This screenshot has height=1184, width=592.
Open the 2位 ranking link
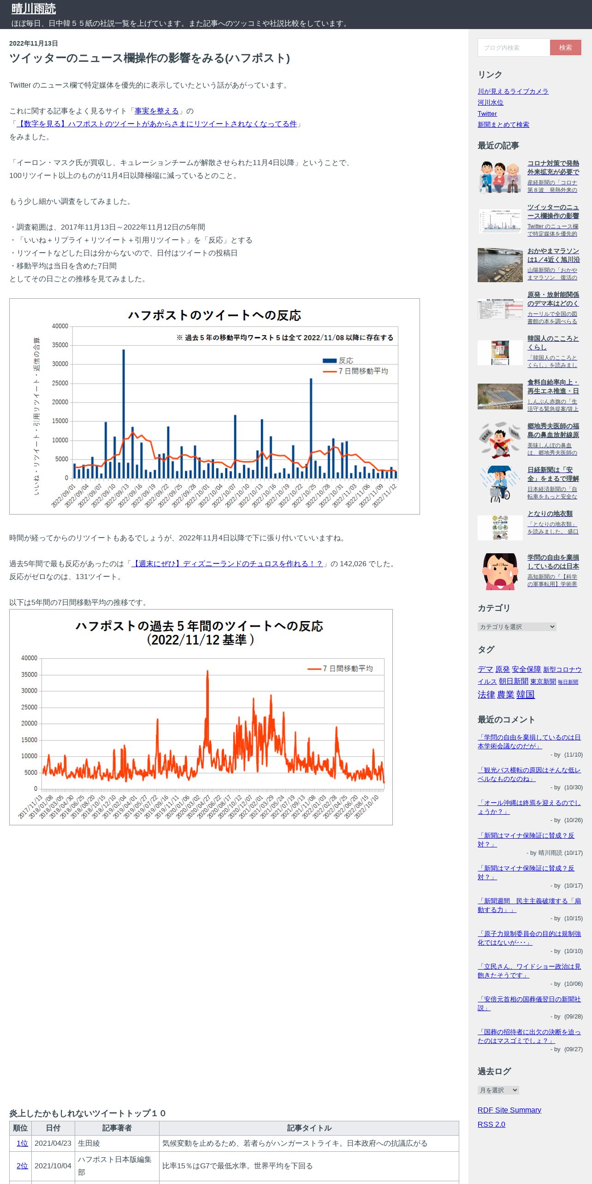22,1166
